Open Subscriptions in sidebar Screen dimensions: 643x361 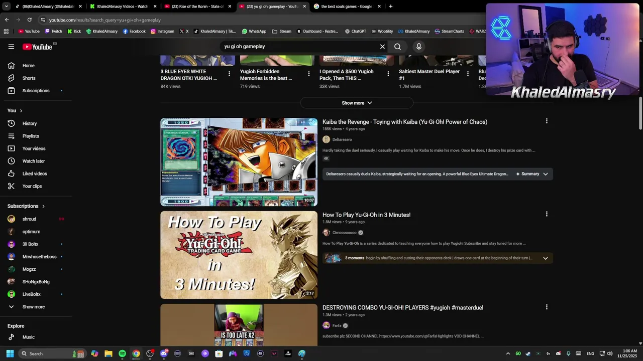[x=35, y=91]
